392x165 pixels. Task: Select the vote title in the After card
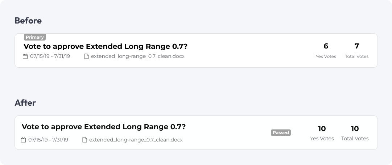(104, 127)
